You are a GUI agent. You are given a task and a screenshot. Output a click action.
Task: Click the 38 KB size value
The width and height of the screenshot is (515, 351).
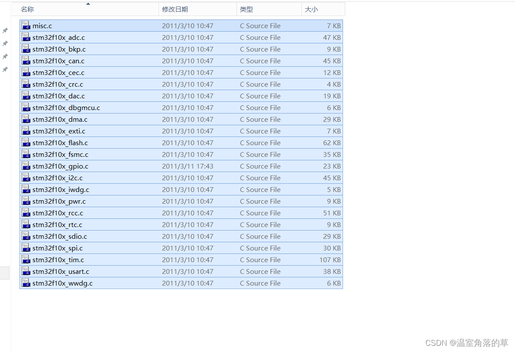click(x=332, y=271)
